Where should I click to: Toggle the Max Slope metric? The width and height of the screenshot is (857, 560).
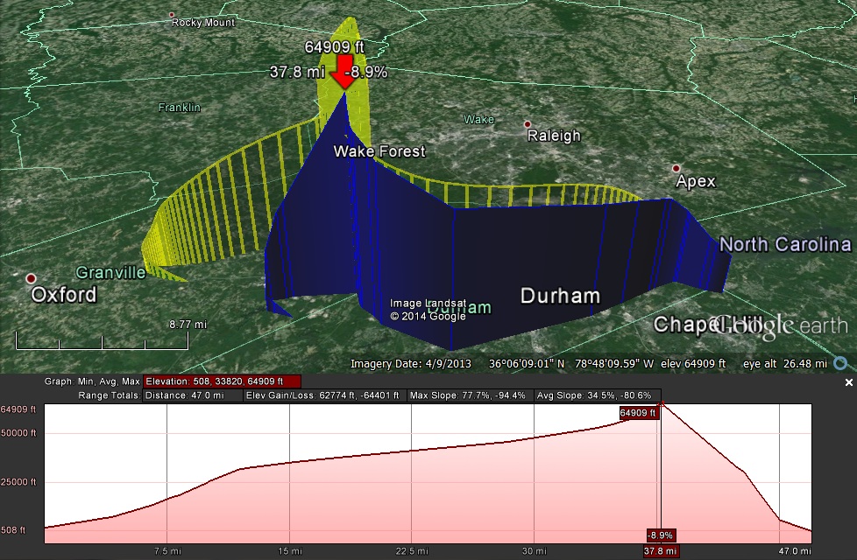pos(469,395)
